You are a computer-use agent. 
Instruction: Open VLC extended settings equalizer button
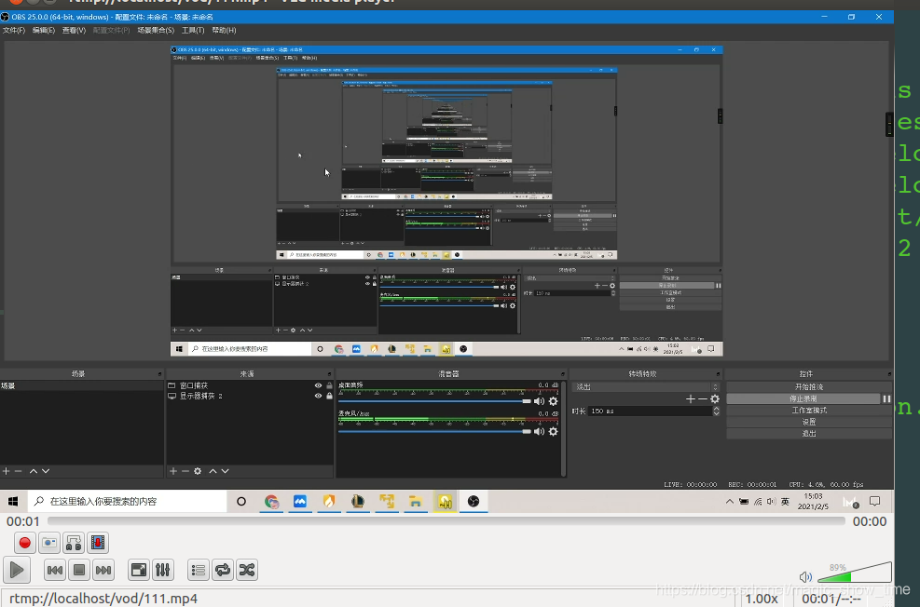pos(163,570)
